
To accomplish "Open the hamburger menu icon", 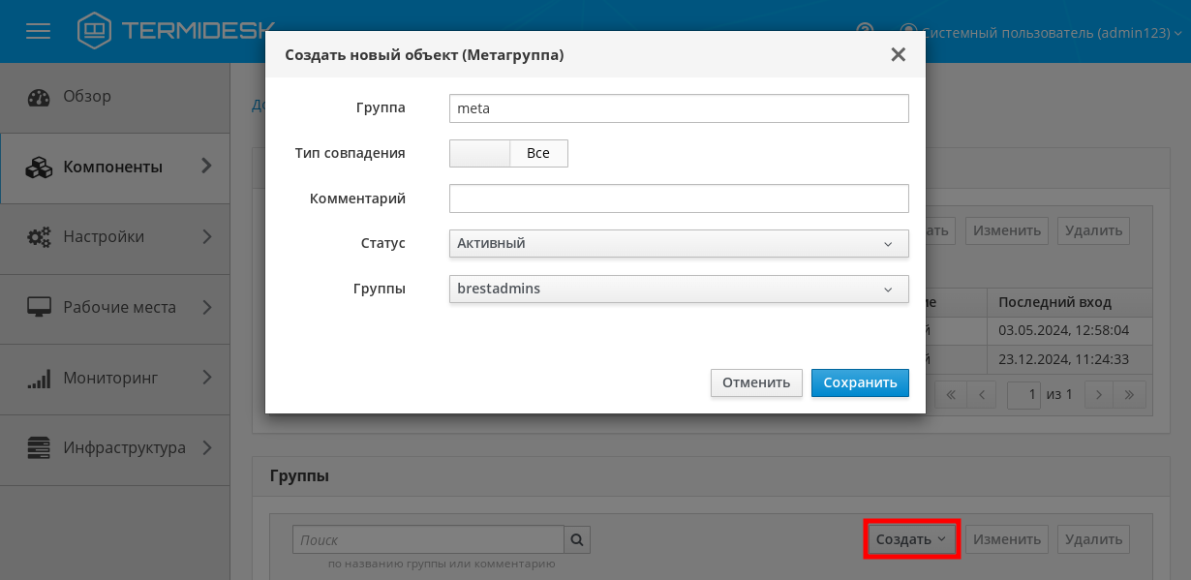I will 38,32.
